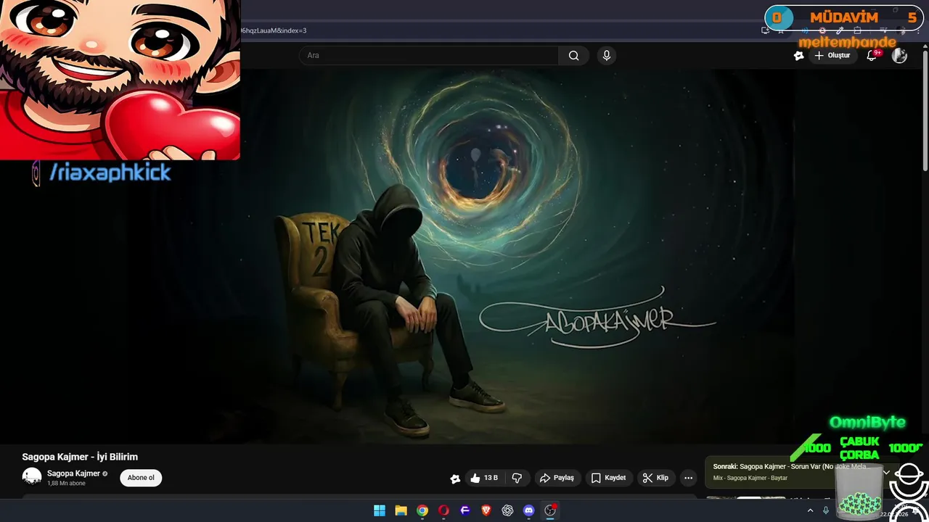Image resolution: width=929 pixels, height=522 pixels.
Task: Like the video with the thumbs-up button
Action: pos(483,478)
